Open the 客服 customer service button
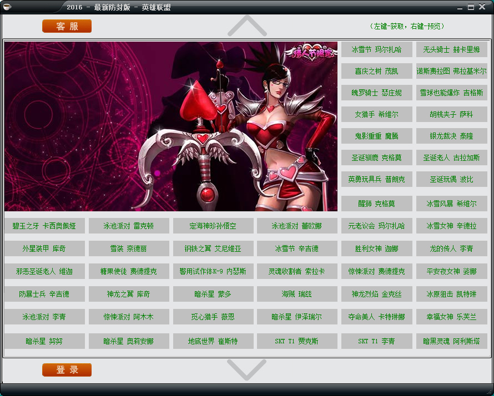The width and height of the screenshot is (494, 396). click(67, 26)
